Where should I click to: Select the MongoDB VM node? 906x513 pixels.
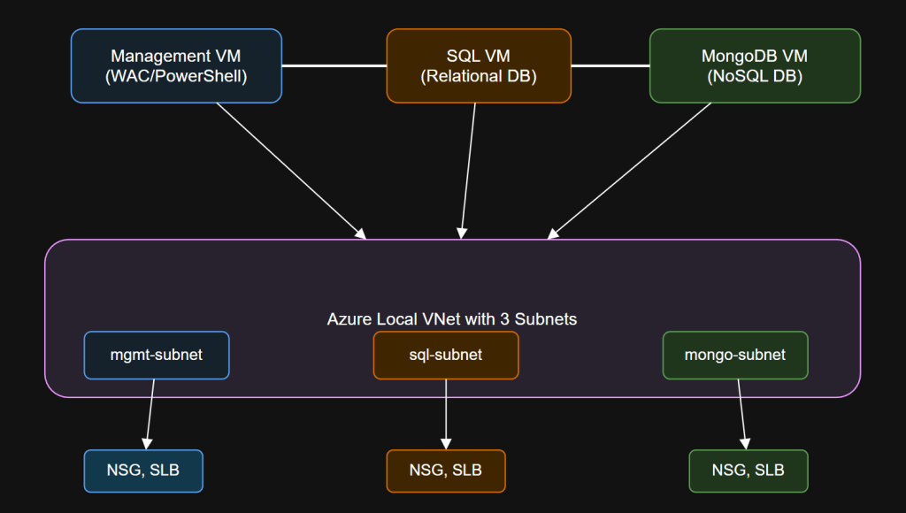755,65
